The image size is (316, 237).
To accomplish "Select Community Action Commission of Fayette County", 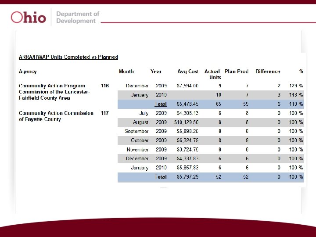I will (56, 116).
